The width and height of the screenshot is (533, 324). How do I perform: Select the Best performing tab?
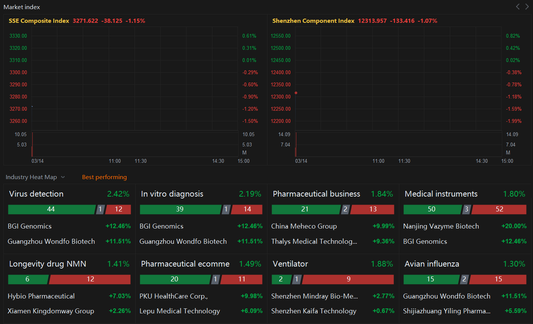point(104,177)
